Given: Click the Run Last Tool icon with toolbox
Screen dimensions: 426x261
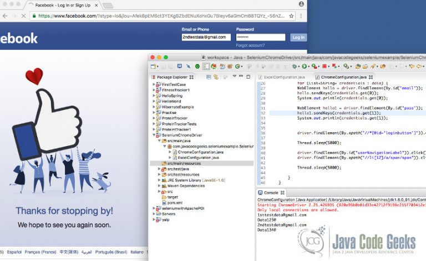Looking at the screenshot, I should 315,66.
